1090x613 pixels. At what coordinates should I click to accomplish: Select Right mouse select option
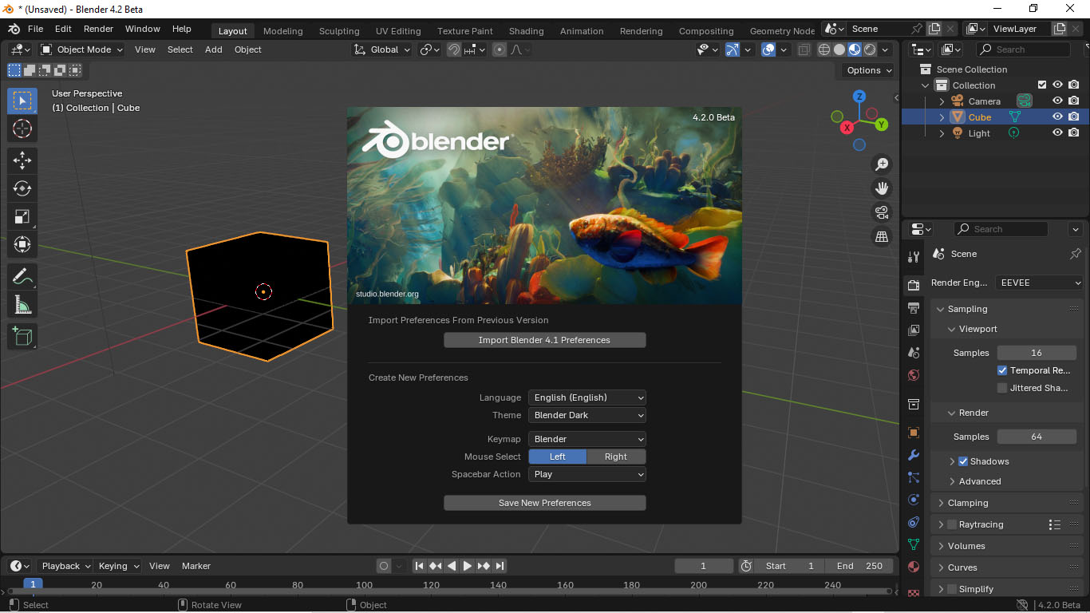(616, 457)
